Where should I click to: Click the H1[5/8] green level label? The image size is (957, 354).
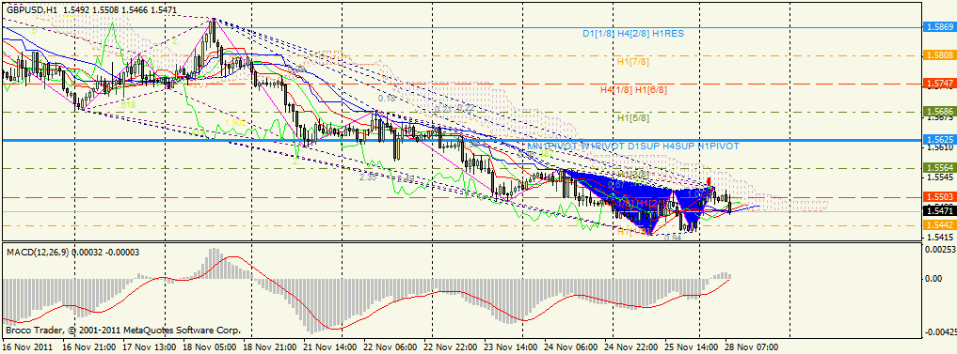tap(633, 117)
